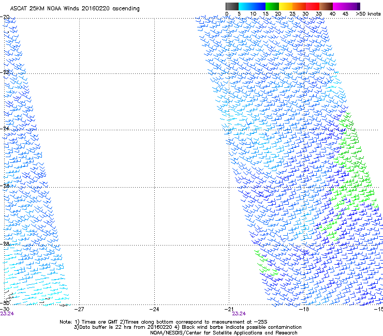The image size is (383, 336).
Task: Click the '10' label under the color legend
Action: coord(253,13)
